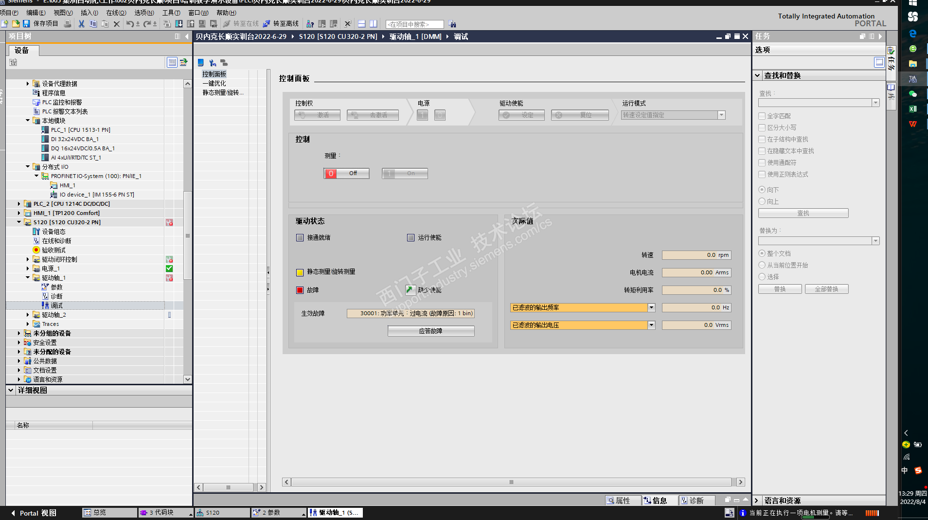Click the accessible devices icon

(310, 23)
